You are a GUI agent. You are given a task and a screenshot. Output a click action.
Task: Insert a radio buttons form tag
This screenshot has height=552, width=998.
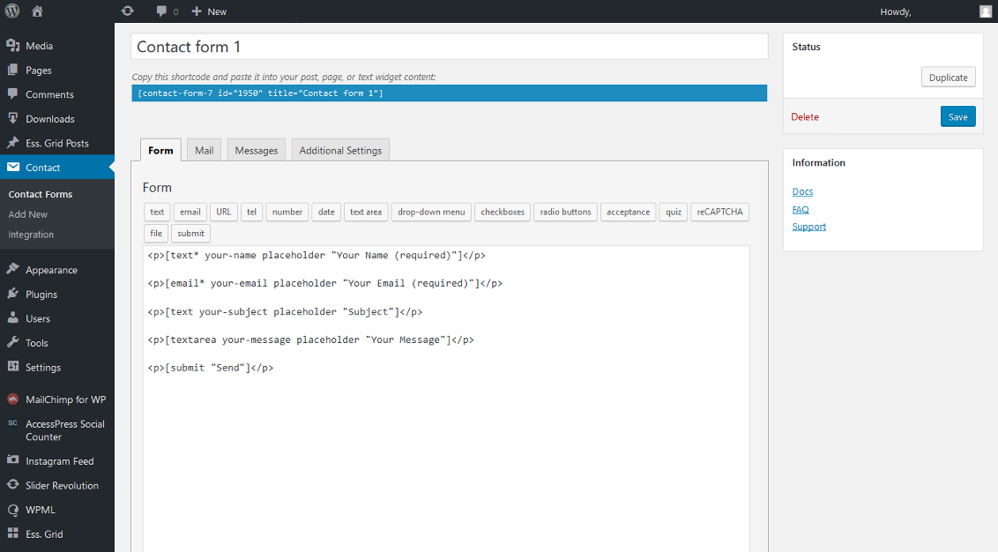point(565,212)
